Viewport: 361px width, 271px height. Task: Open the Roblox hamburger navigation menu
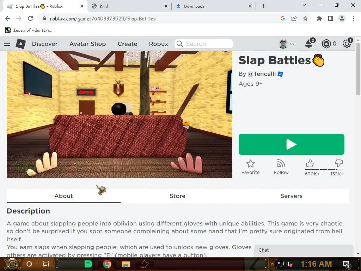coord(7,43)
